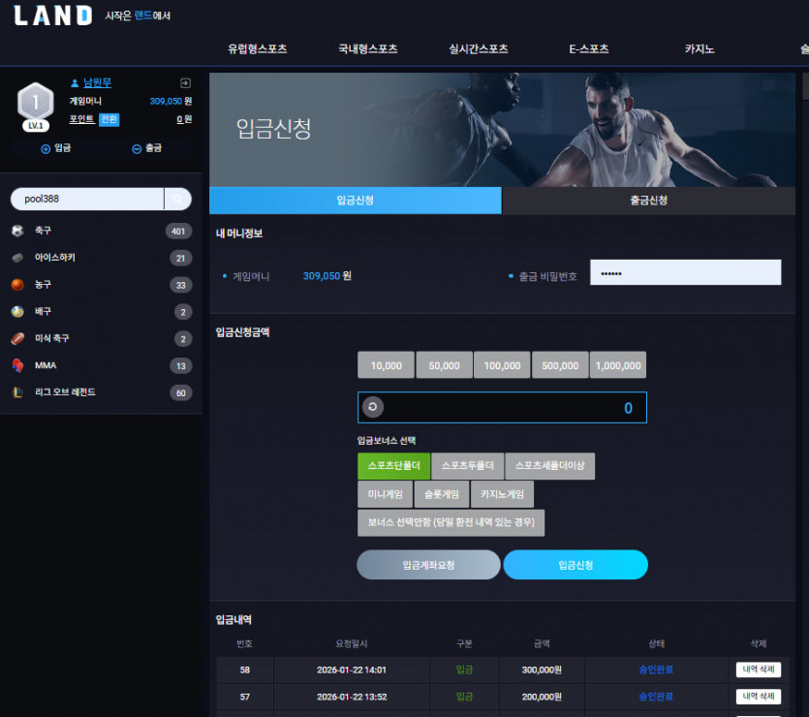Image resolution: width=809 pixels, height=717 pixels.
Task: Select ice hockey puck icon
Action: coord(17,258)
